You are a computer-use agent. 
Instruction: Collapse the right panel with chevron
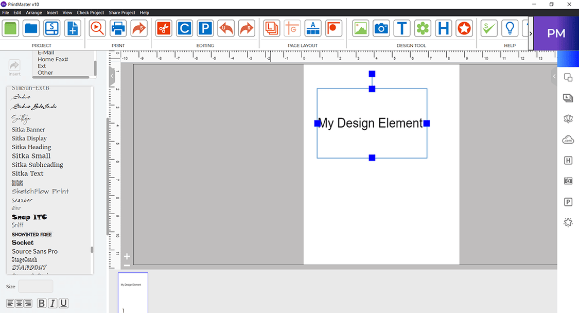point(554,76)
